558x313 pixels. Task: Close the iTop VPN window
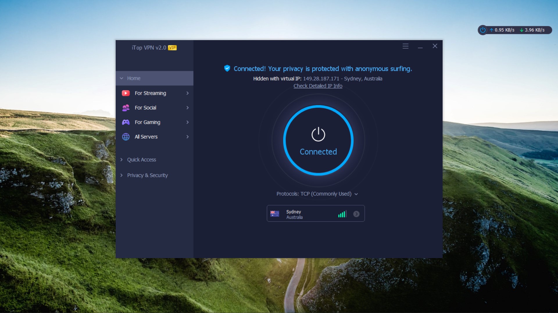point(435,46)
